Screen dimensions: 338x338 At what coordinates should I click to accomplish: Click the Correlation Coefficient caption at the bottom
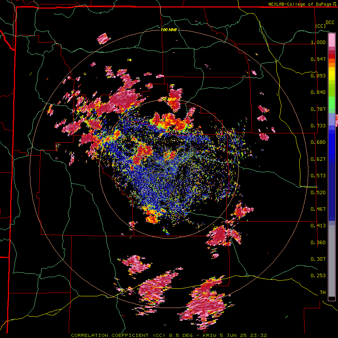(169, 335)
